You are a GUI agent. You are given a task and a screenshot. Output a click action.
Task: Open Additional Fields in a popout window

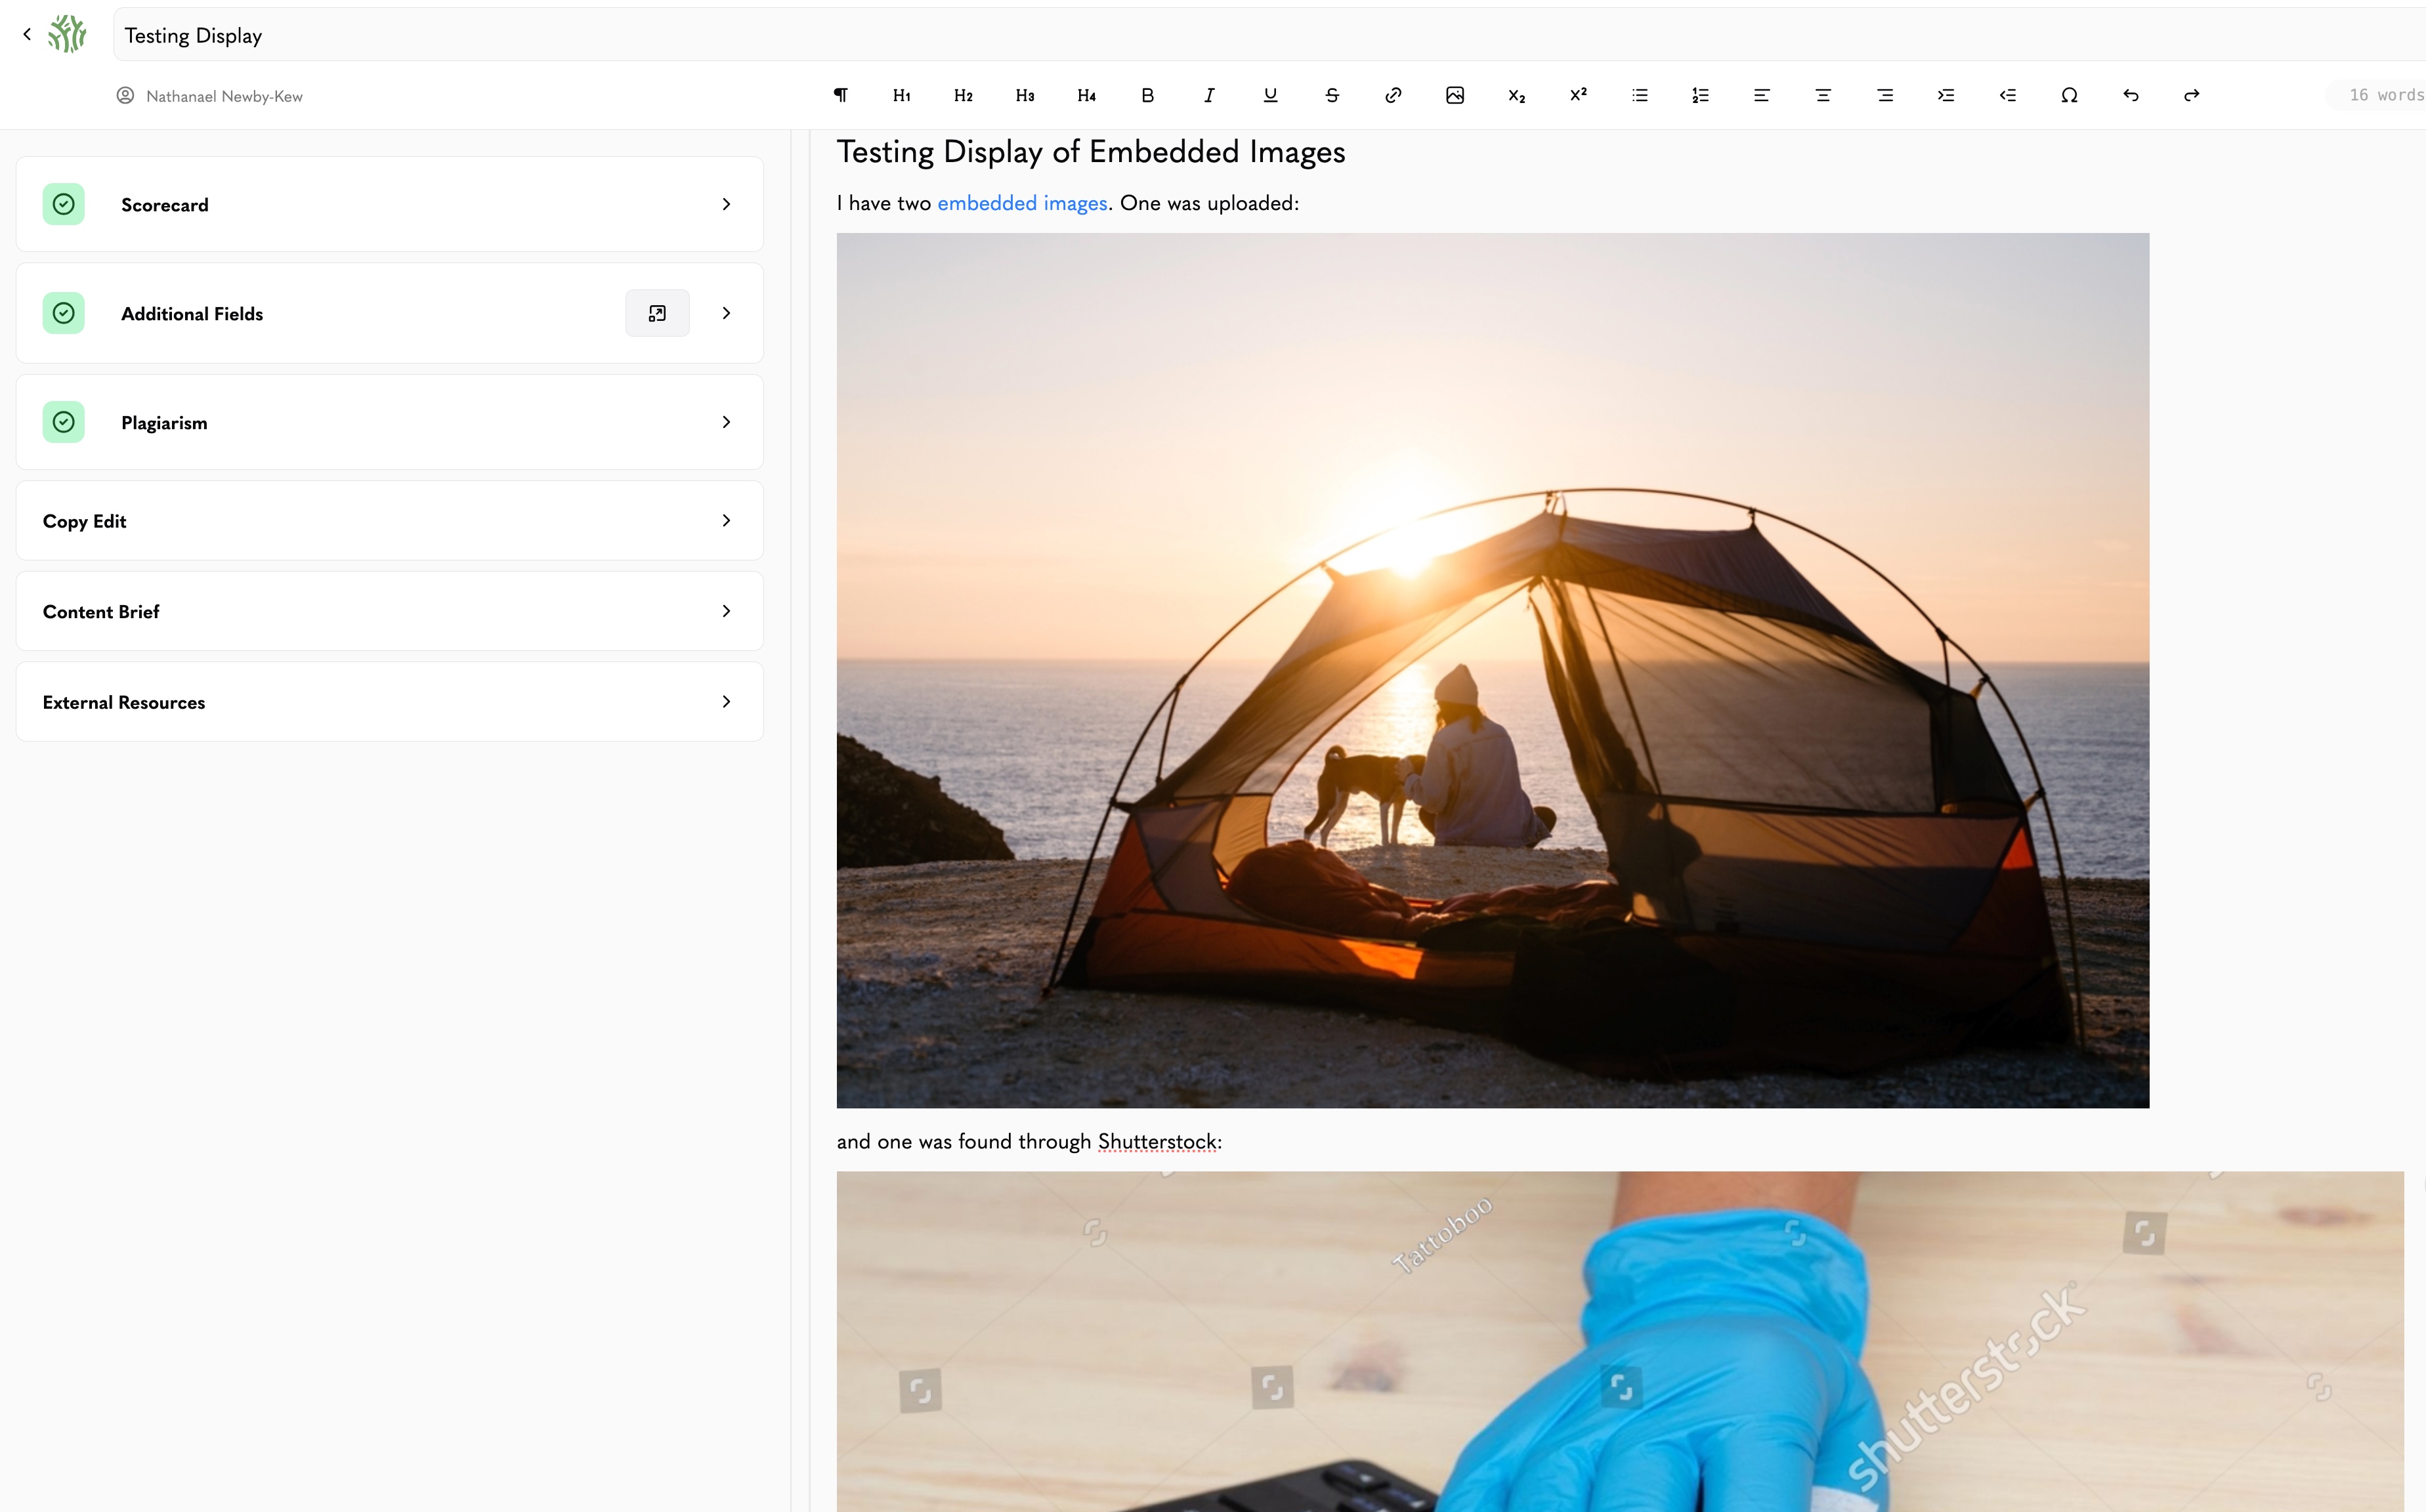[657, 312]
